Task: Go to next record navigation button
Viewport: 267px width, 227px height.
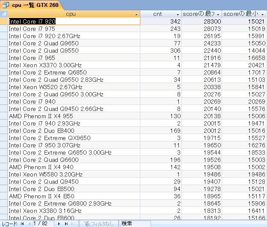Action: [59, 224]
